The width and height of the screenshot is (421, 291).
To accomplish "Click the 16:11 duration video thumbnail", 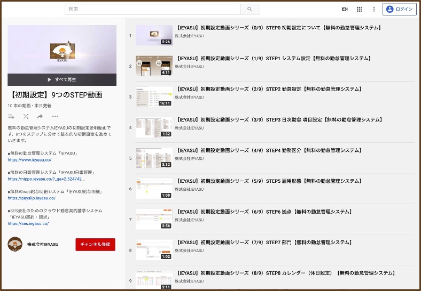I will click(x=154, y=96).
